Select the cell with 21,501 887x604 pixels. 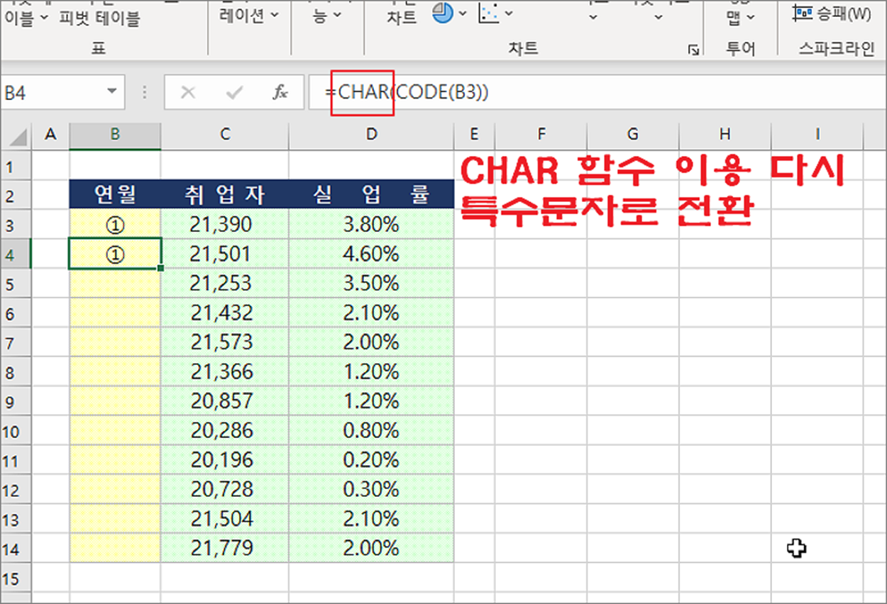pyautogui.click(x=225, y=255)
